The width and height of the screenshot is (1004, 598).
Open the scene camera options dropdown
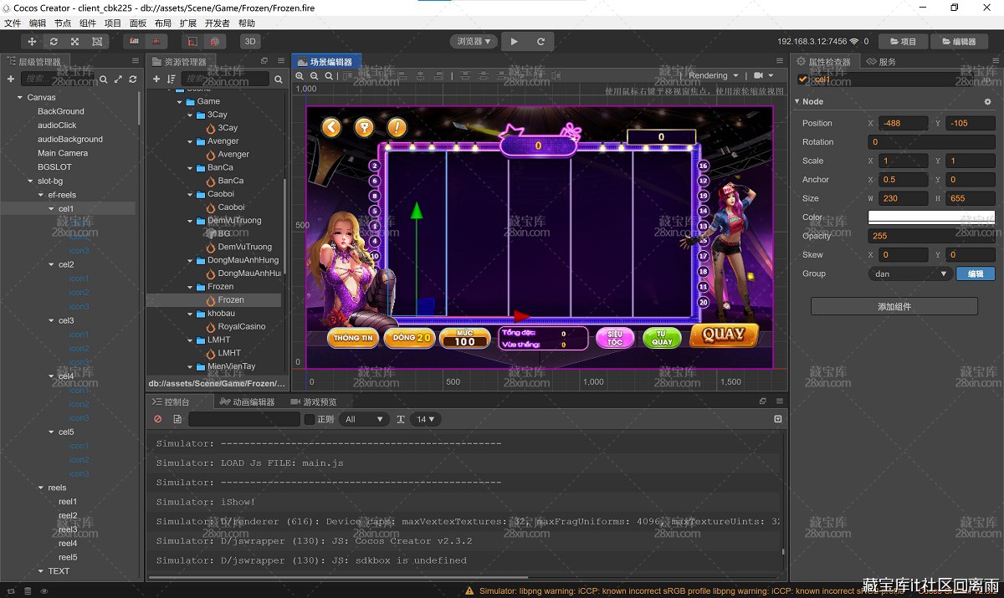click(764, 75)
